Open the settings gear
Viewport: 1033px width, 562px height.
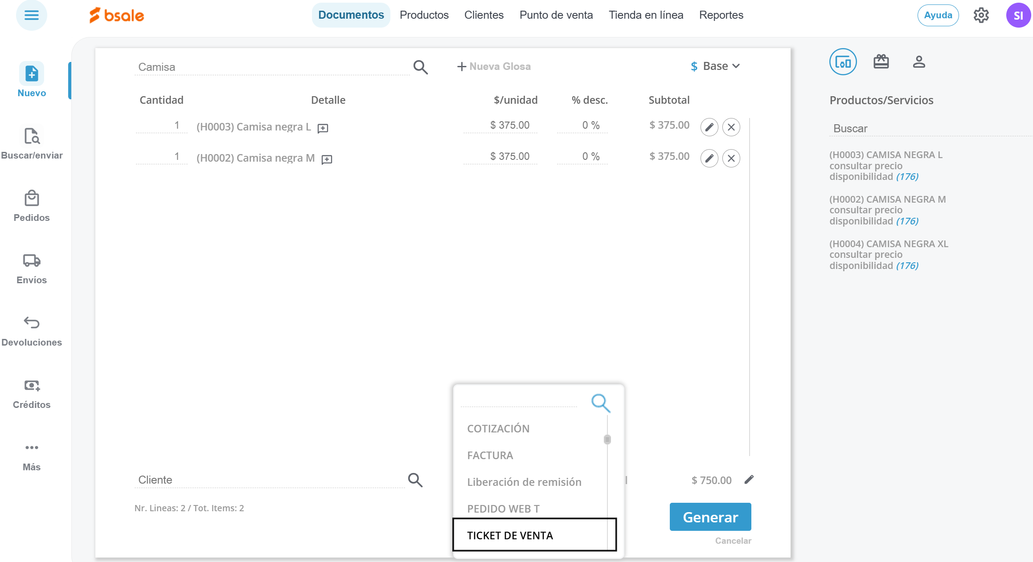click(x=981, y=16)
